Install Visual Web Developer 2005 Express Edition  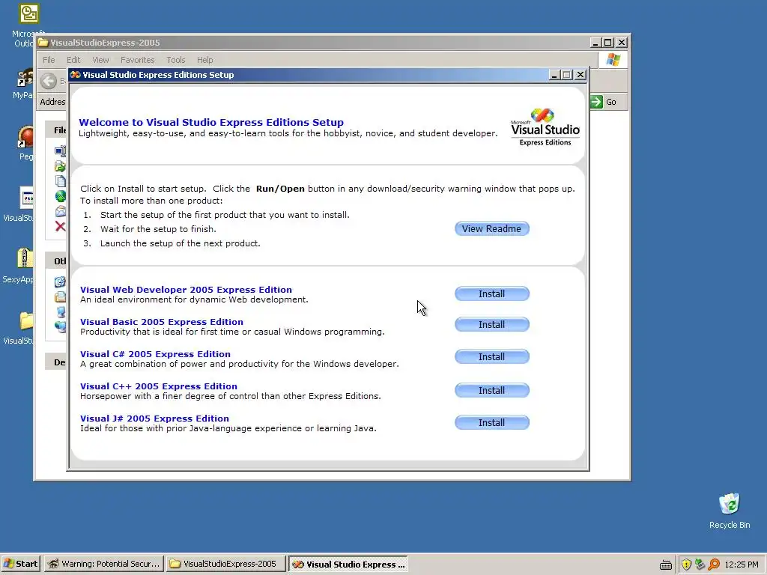(491, 293)
